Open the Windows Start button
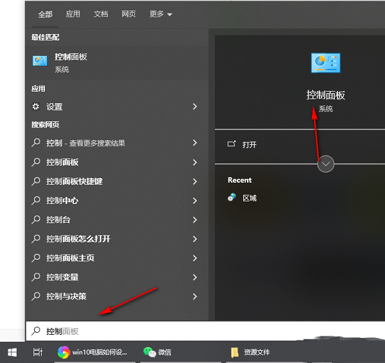 pyautogui.click(x=12, y=353)
